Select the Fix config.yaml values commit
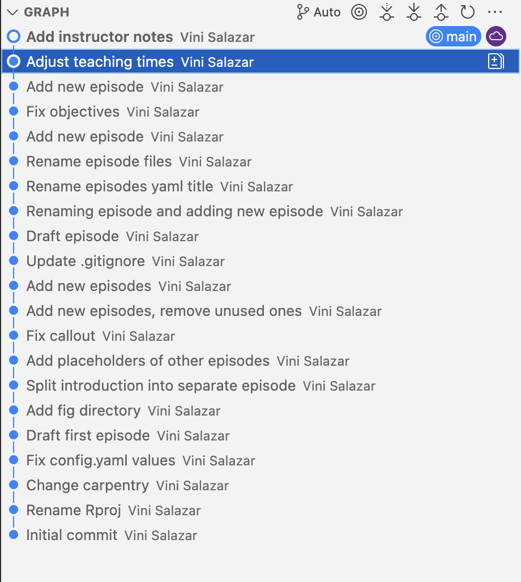Image resolution: width=521 pixels, height=582 pixels. click(101, 461)
